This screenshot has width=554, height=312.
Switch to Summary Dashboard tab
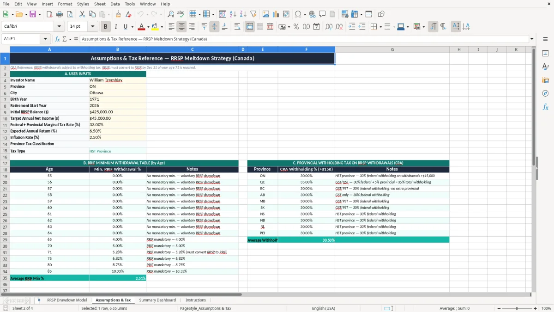click(x=157, y=300)
